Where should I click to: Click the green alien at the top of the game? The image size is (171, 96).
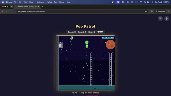(72, 38)
